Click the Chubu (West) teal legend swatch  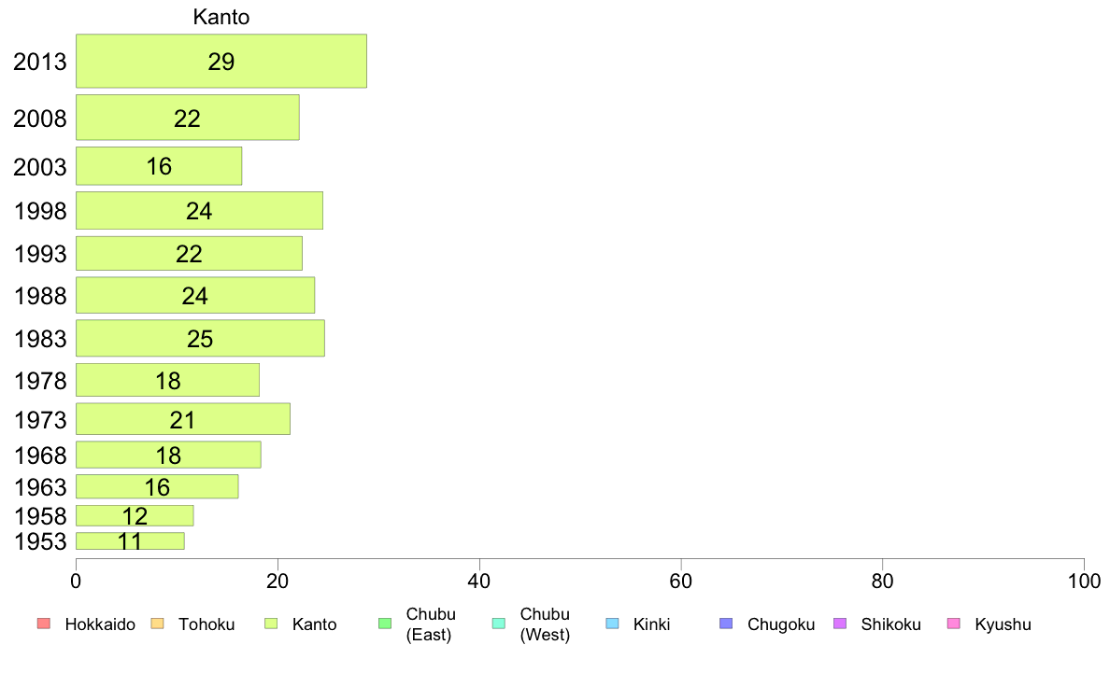(x=498, y=624)
